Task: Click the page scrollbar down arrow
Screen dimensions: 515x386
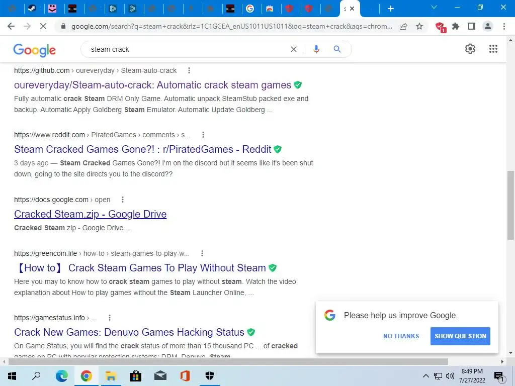Action: click(510, 353)
